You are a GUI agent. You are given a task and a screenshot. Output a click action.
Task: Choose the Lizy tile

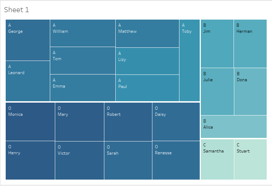pyautogui.click(x=147, y=61)
